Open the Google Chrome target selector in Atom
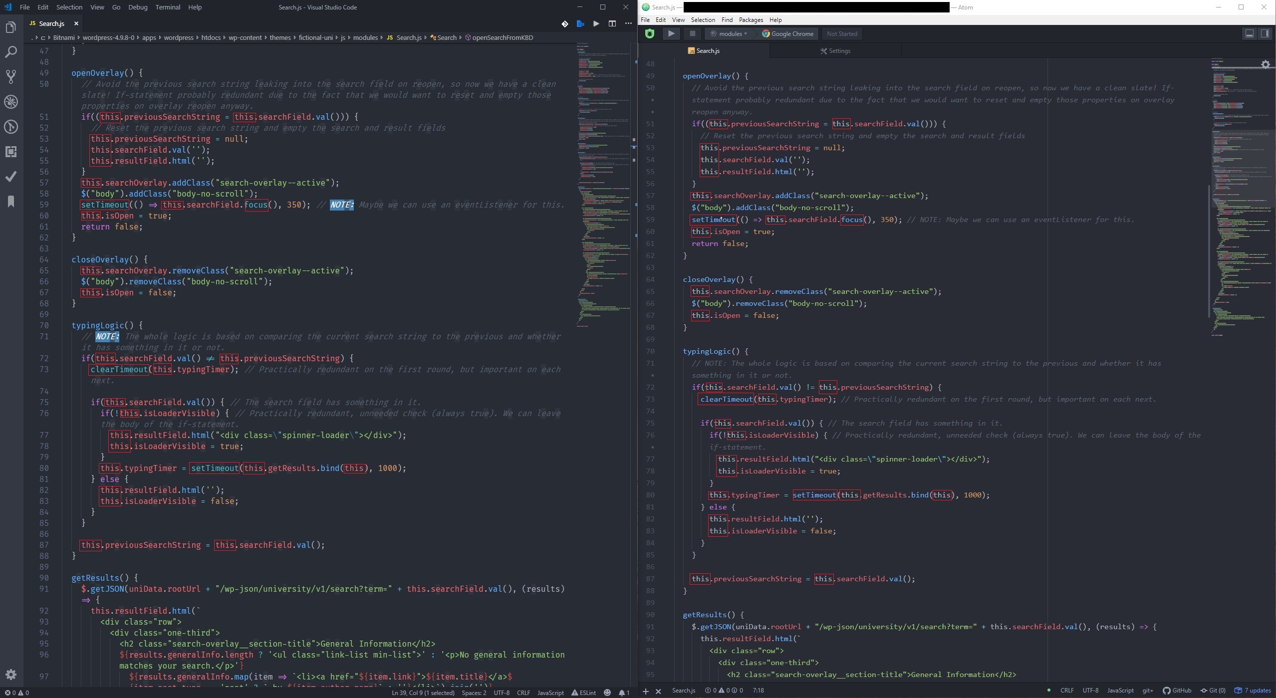Viewport: 1276px width, 698px height. (x=787, y=33)
